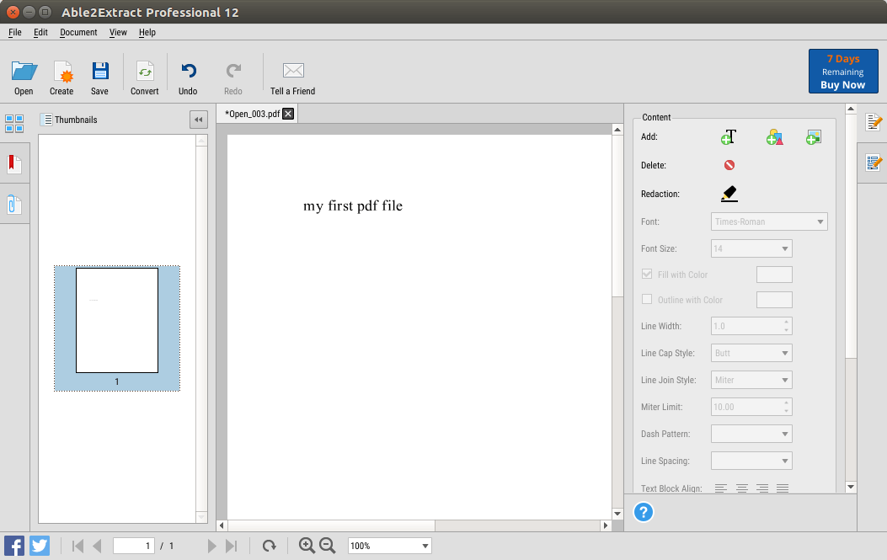Select the page 1 thumbnail
Image resolution: width=887 pixels, height=560 pixels.
(117, 320)
